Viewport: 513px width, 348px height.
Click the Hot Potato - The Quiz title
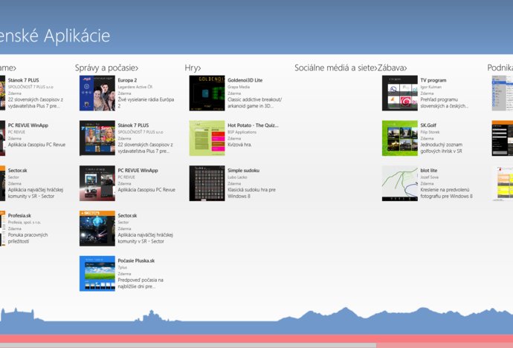click(253, 125)
